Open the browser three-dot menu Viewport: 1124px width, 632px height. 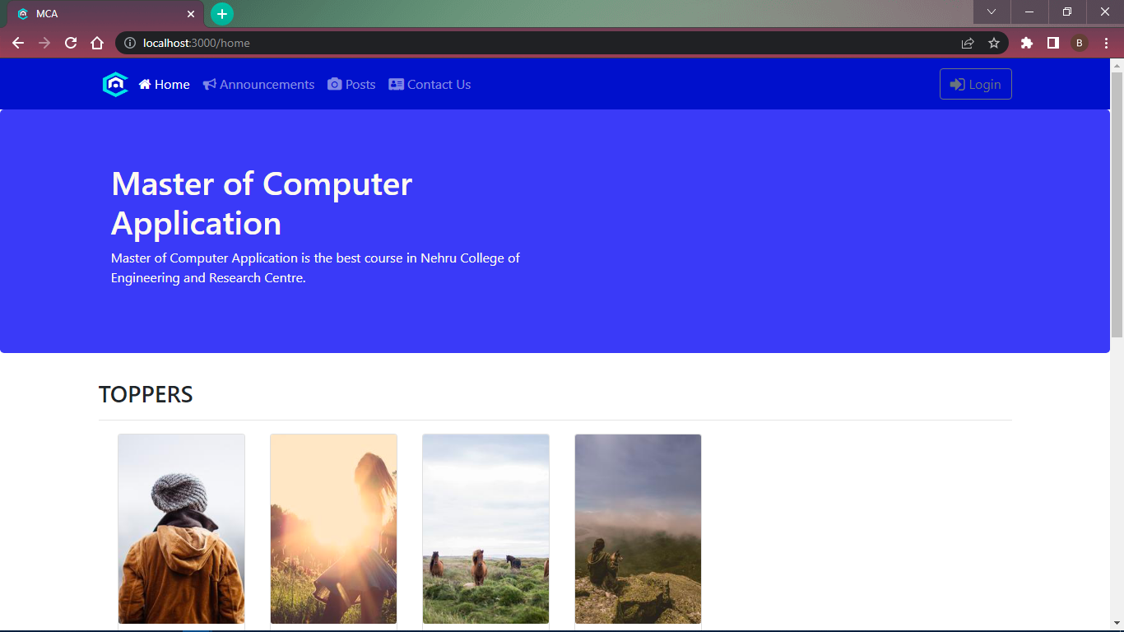[1106, 43]
